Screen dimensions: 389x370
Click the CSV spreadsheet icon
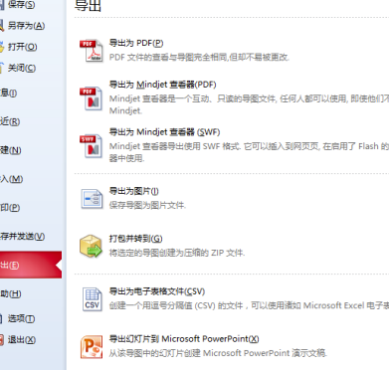click(92, 299)
